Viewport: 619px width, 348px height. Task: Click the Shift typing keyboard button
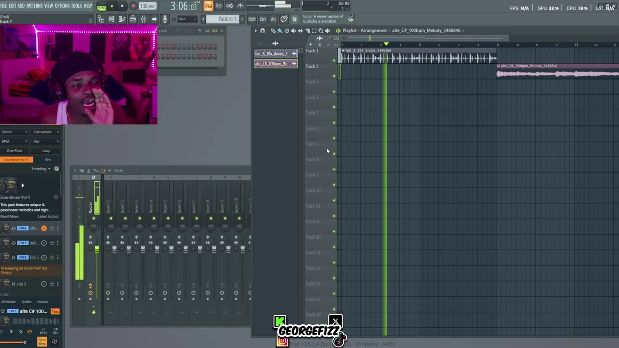coord(252,19)
